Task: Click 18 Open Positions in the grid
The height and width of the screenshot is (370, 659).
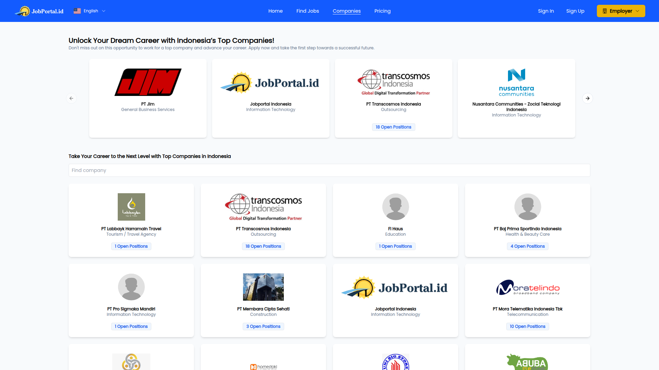Action: (x=263, y=246)
